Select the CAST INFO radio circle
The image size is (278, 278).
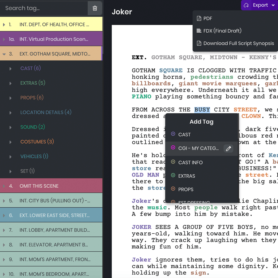pyautogui.click(x=173, y=162)
